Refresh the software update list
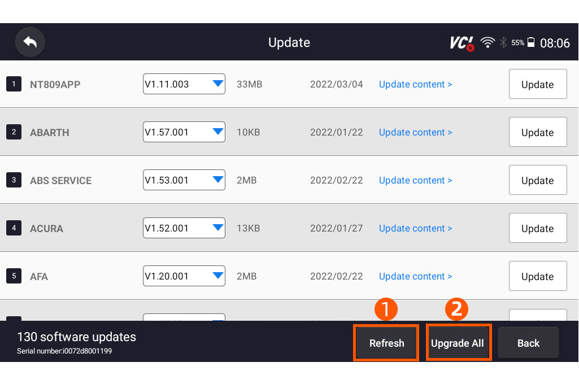This screenshot has height=384, width=579. (x=386, y=343)
